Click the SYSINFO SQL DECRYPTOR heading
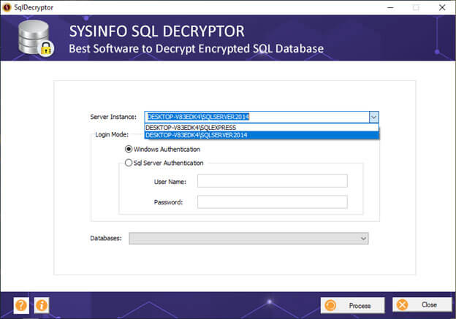 coord(157,31)
